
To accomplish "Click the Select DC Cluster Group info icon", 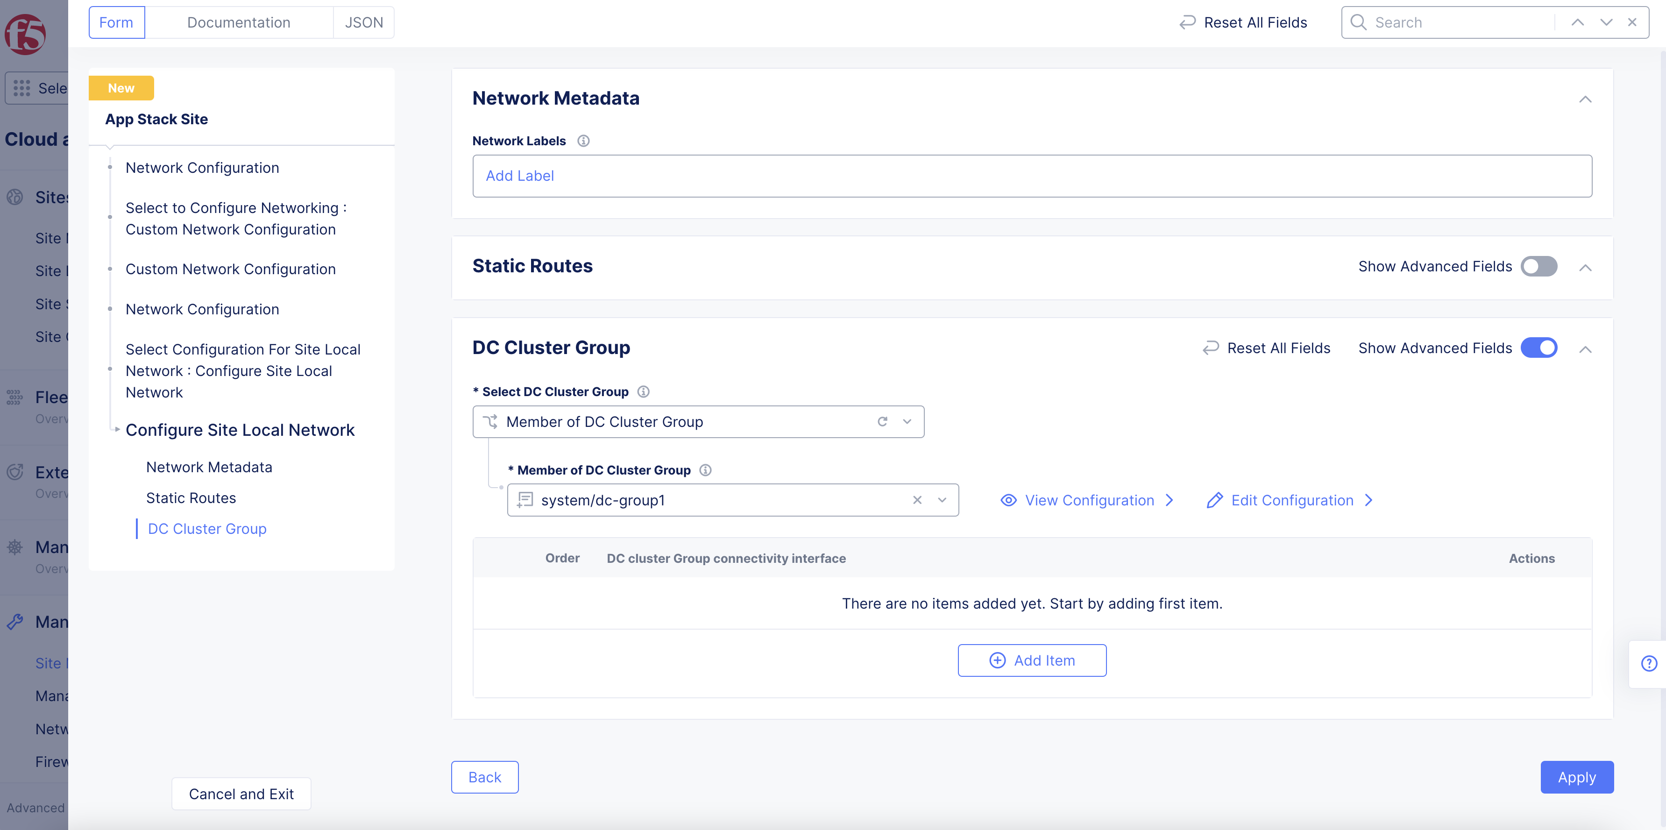I will (x=643, y=391).
